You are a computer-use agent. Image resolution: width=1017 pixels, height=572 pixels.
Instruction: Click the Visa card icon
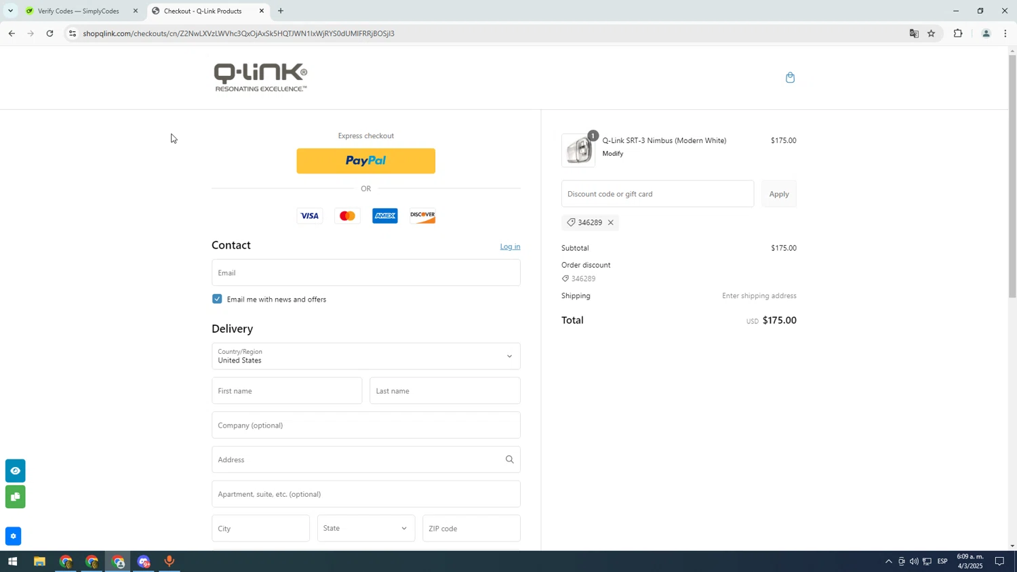pos(309,216)
